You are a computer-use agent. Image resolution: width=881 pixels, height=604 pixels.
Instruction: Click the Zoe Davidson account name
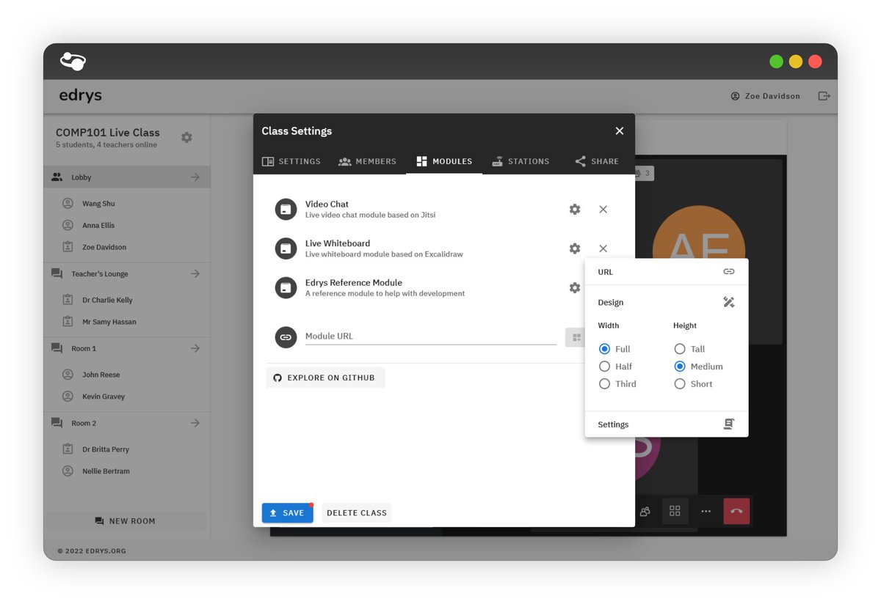772,96
